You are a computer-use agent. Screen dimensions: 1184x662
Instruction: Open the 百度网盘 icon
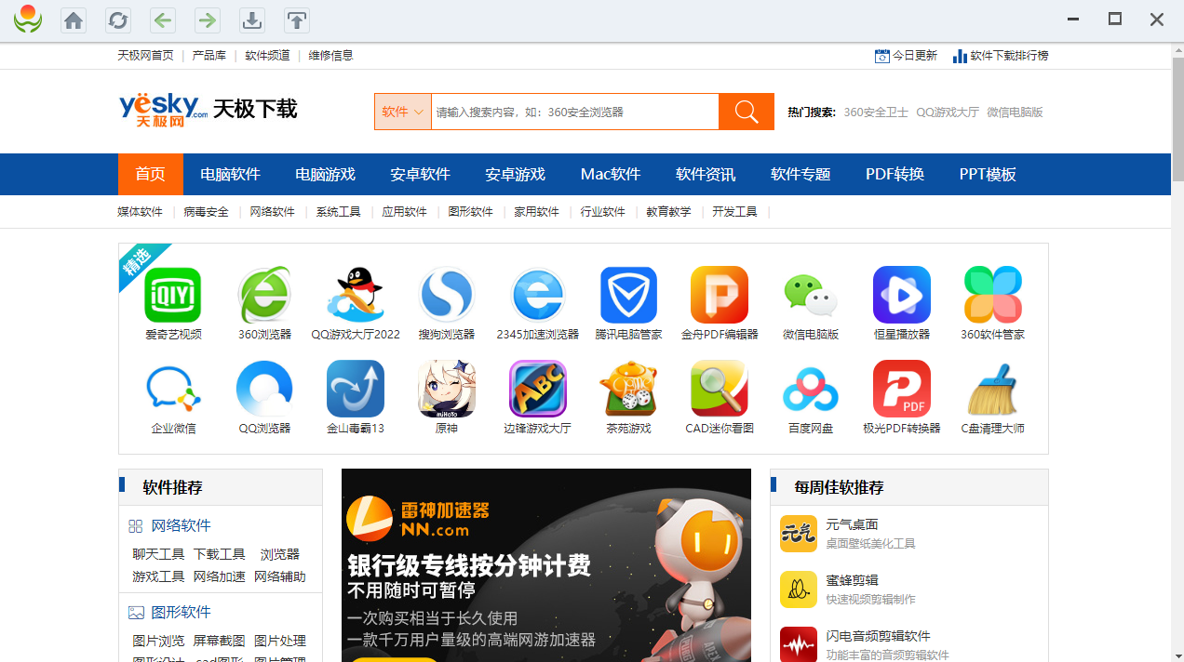(x=811, y=389)
